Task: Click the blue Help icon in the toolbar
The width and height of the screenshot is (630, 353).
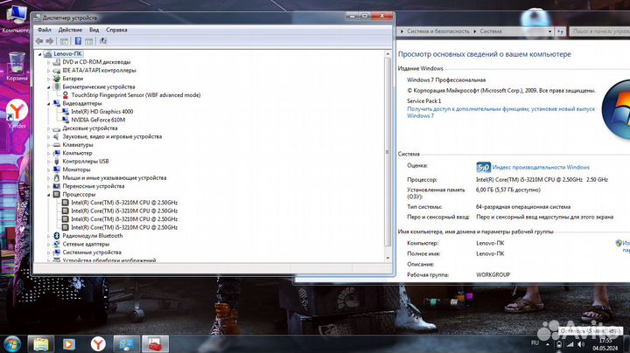Action: pyautogui.click(x=78, y=41)
